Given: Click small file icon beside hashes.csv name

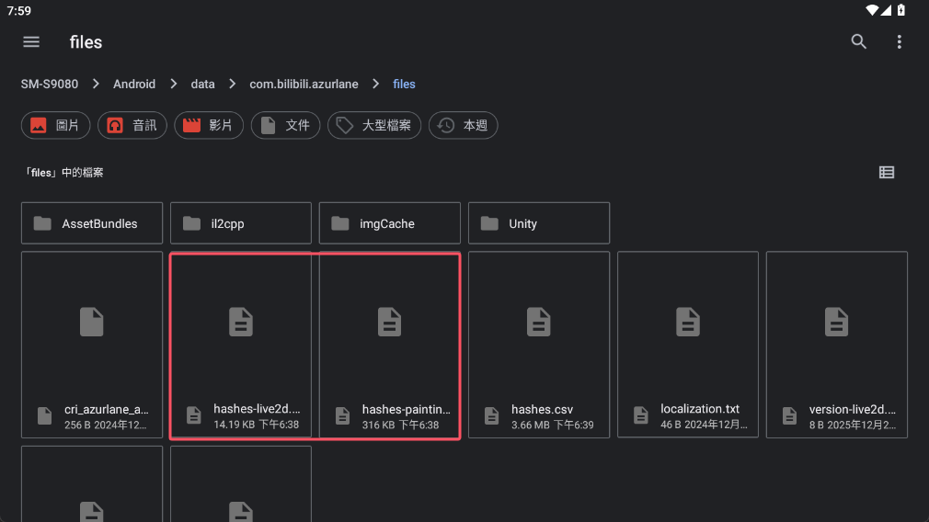Looking at the screenshot, I should click(x=492, y=415).
